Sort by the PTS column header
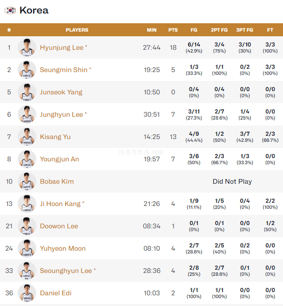This screenshot has height=306, width=283. click(x=173, y=30)
